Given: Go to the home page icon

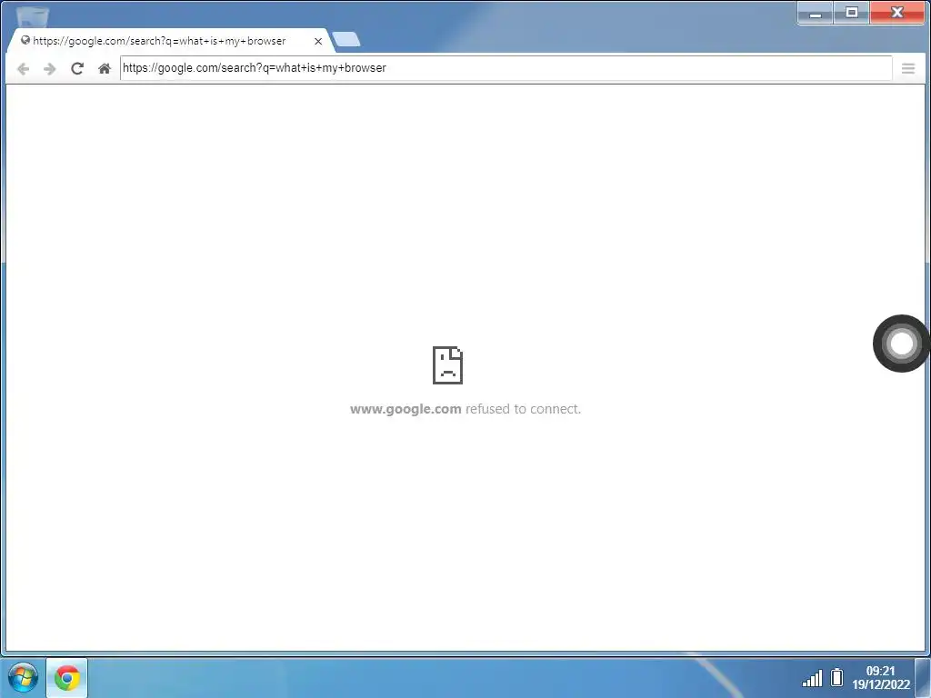Looking at the screenshot, I should [105, 69].
